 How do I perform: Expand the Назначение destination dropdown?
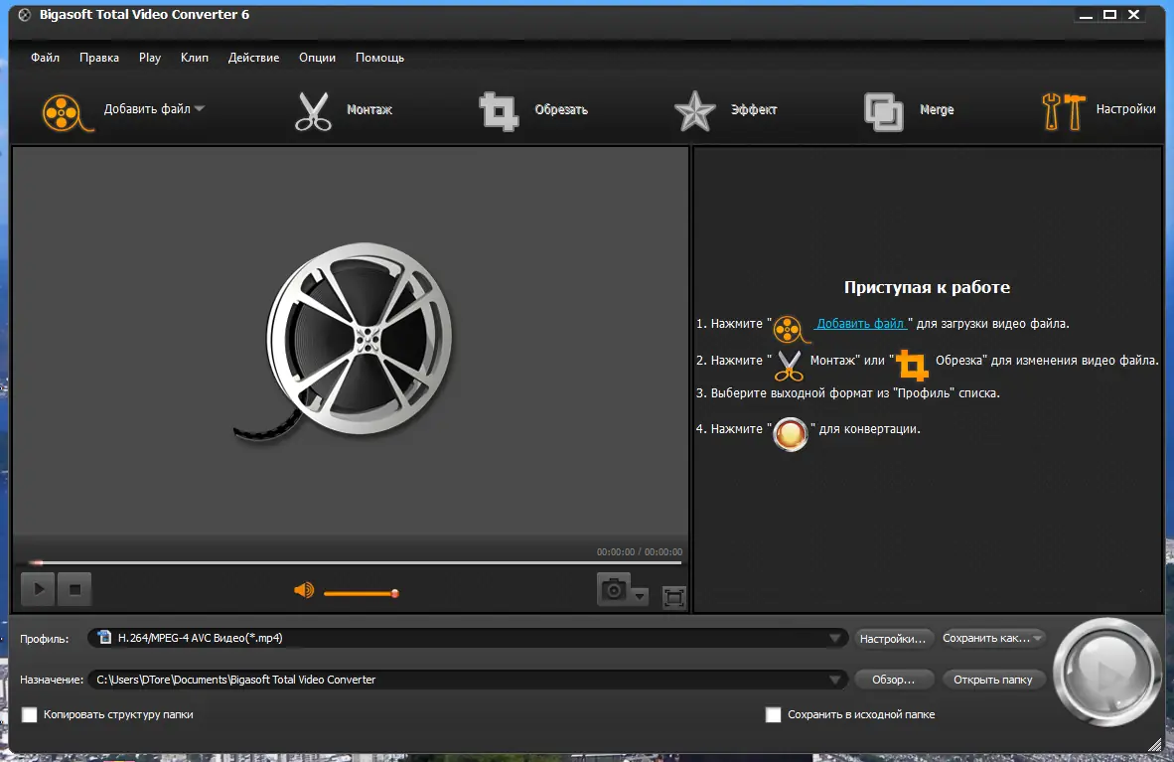(832, 679)
